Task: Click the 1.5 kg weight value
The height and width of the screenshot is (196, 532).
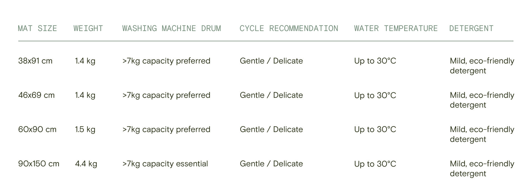Action: (x=85, y=129)
